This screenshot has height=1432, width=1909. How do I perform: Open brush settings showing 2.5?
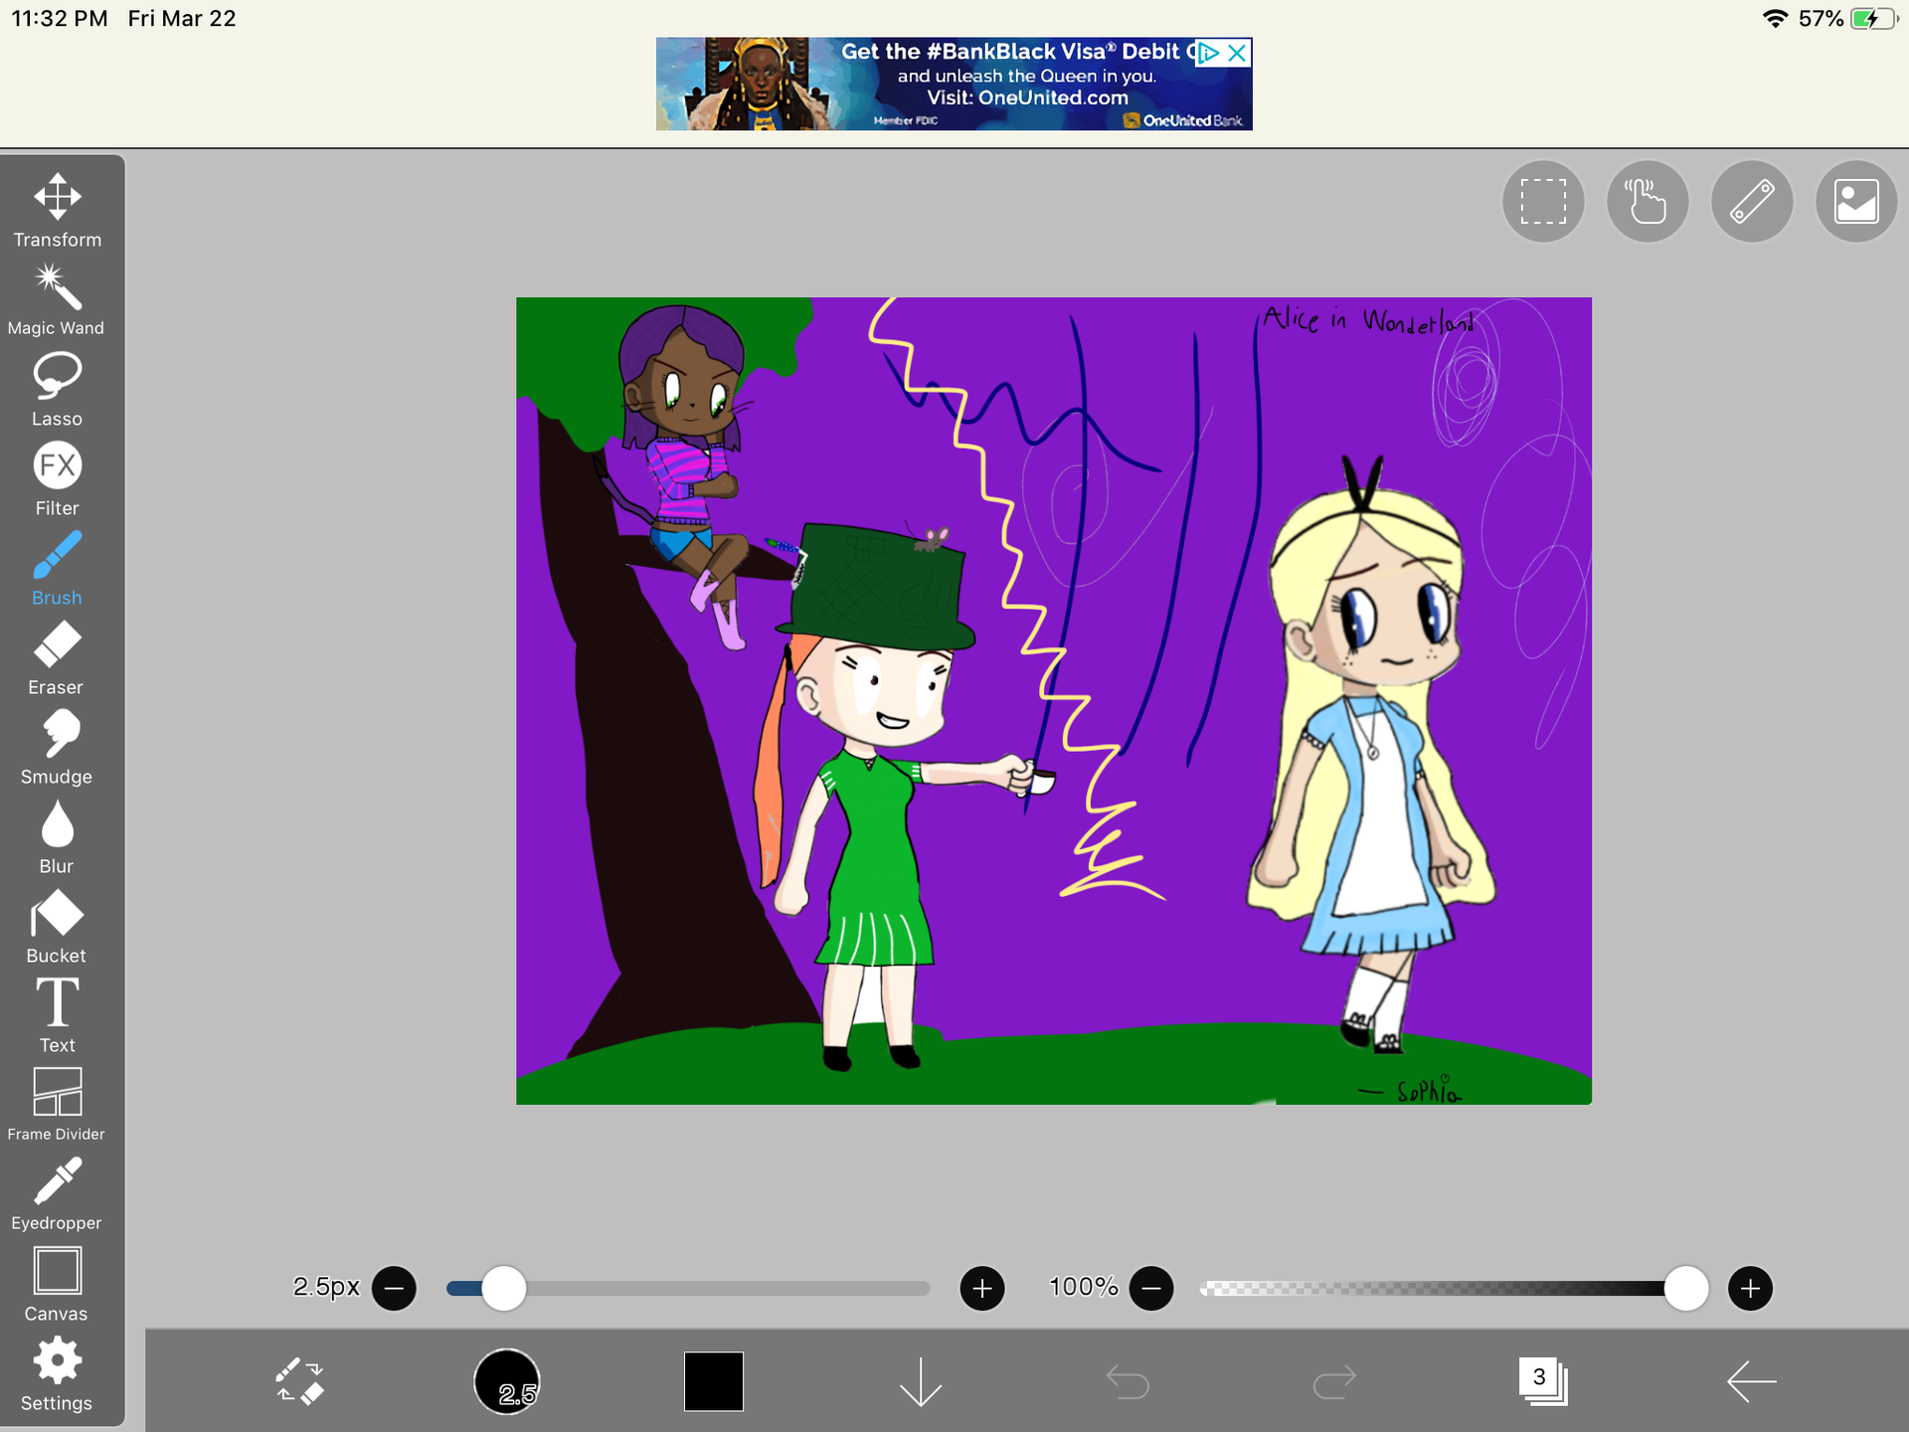[x=507, y=1381]
